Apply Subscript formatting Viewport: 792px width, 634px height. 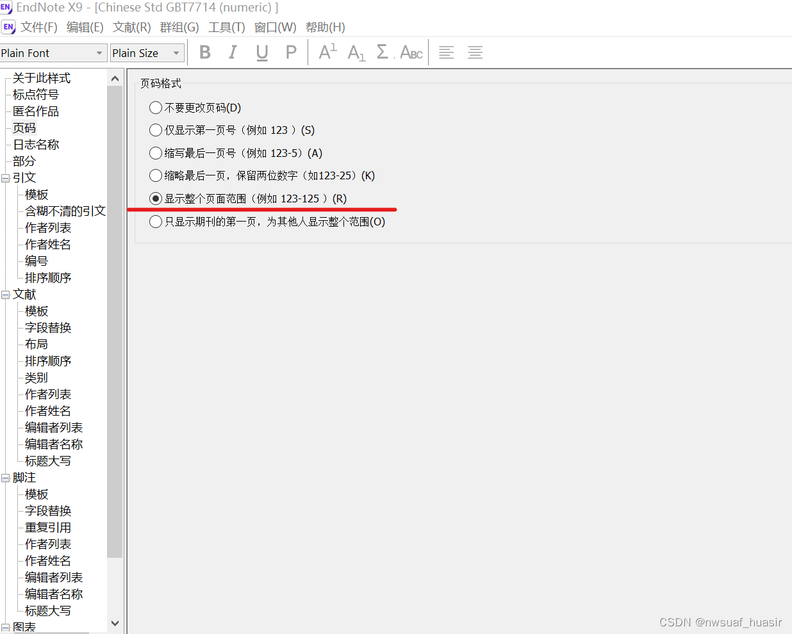pyautogui.click(x=356, y=53)
